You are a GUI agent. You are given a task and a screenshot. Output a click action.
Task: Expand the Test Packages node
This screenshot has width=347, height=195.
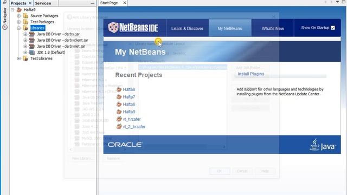click(19, 22)
